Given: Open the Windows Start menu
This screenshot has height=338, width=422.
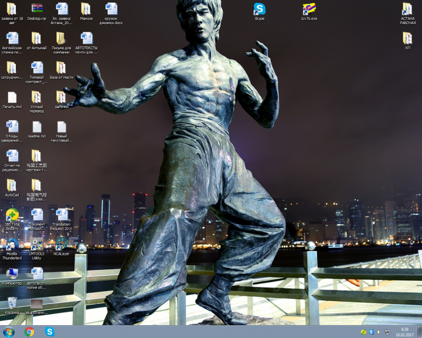Looking at the screenshot, I should tap(9, 332).
